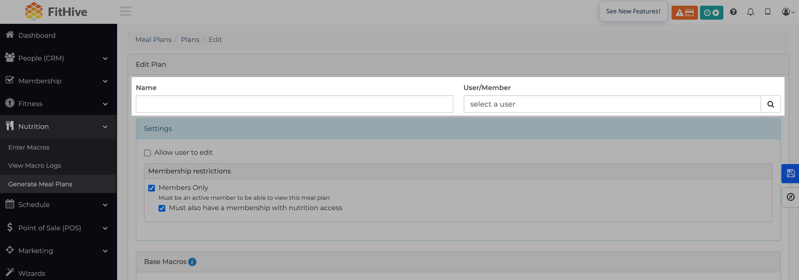The height and width of the screenshot is (280, 799).
Task: Expand the Membership chevron
Action: 105,81
